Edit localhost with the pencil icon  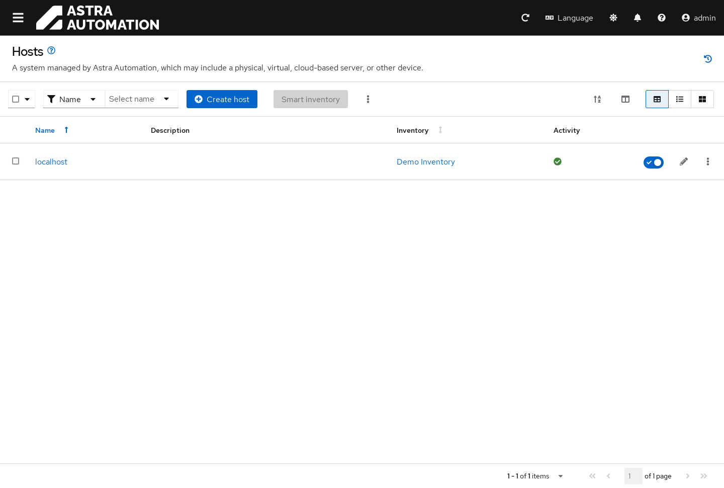[684, 161]
